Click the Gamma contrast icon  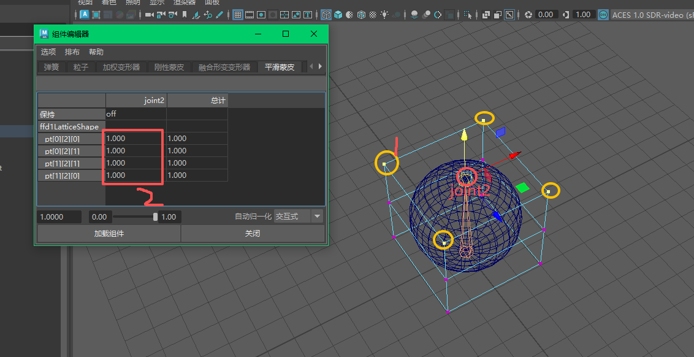click(566, 15)
